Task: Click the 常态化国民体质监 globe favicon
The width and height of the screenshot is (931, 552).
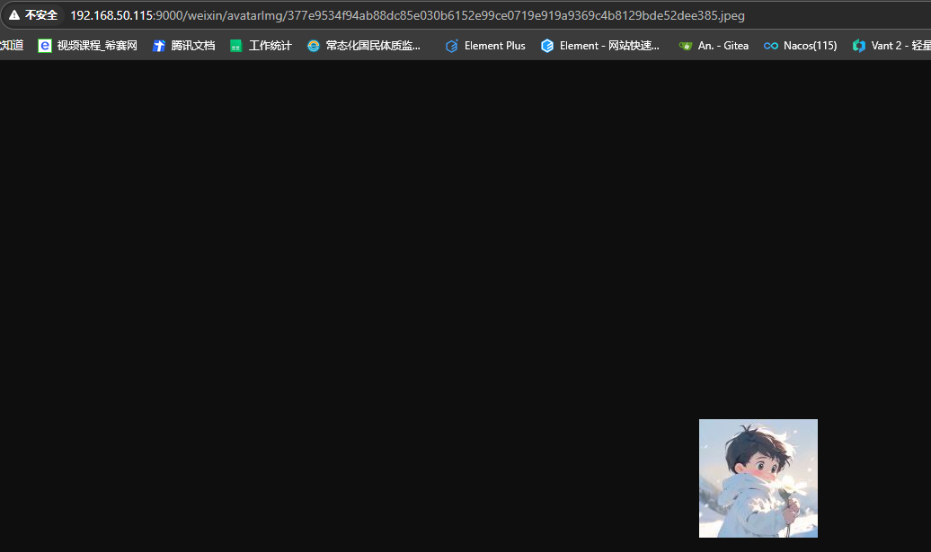Action: click(313, 46)
